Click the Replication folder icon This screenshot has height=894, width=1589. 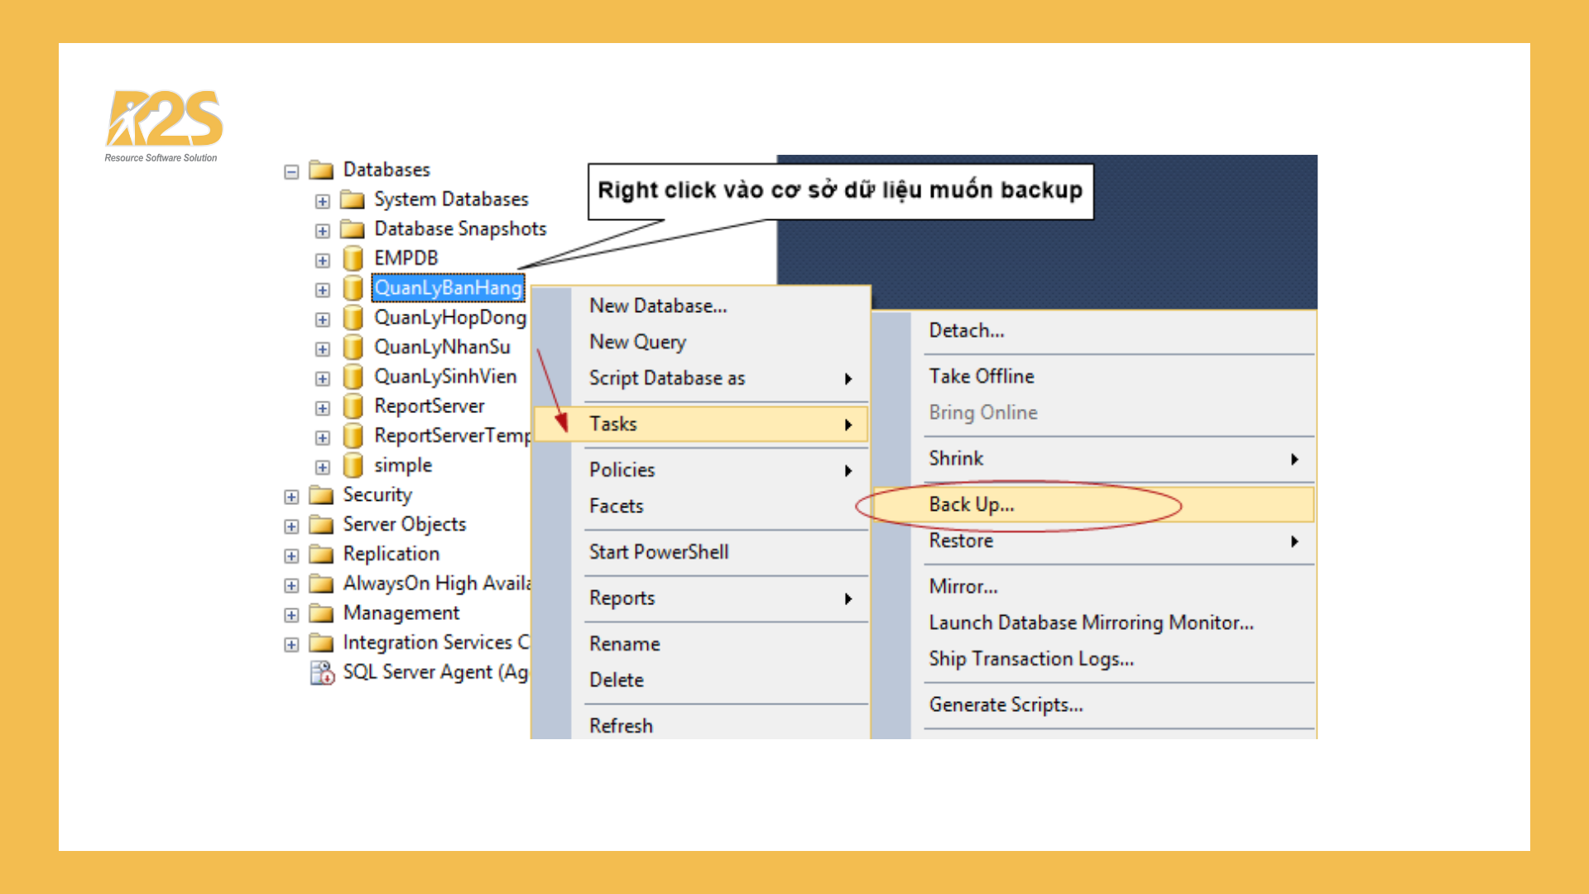(x=321, y=553)
